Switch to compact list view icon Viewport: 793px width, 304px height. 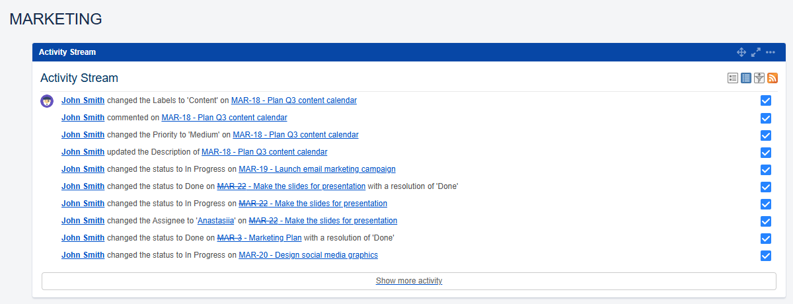[746, 78]
